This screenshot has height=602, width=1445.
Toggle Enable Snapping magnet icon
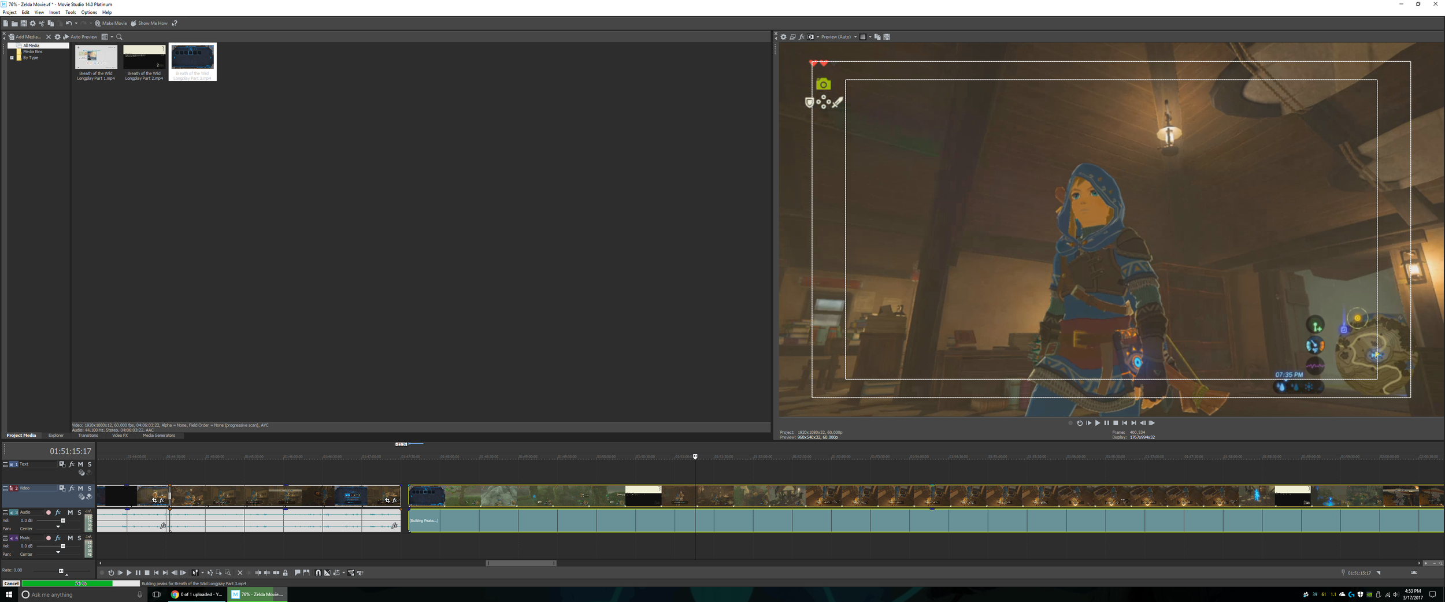tap(318, 573)
